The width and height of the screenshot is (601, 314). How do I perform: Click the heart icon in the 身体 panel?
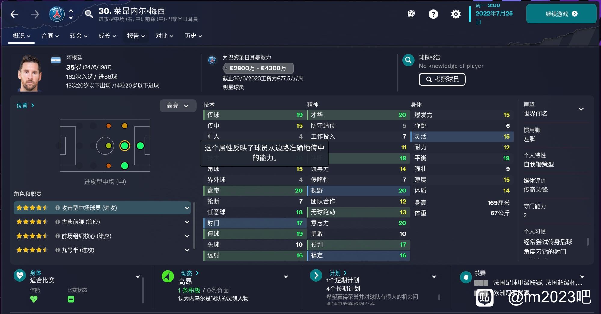20,275
